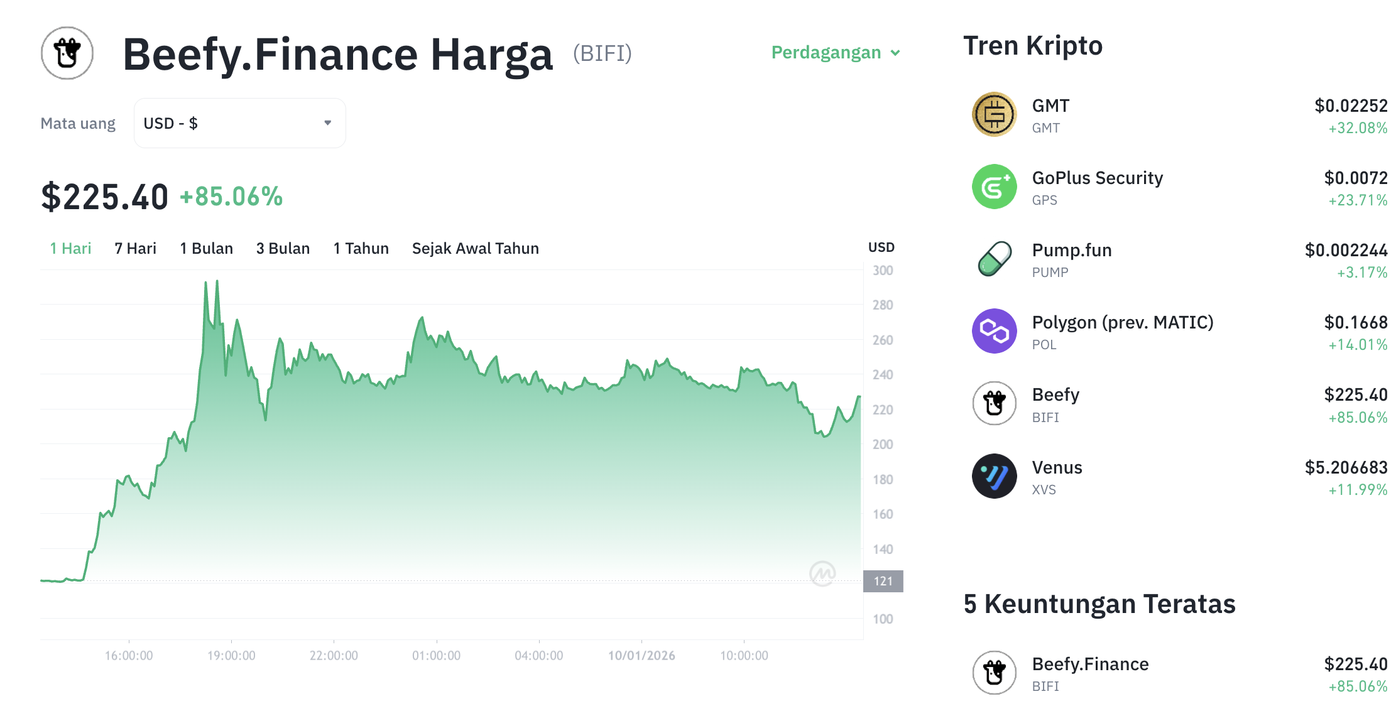The width and height of the screenshot is (1396, 711).
Task: Select the 3 Bulan time range
Action: click(282, 248)
